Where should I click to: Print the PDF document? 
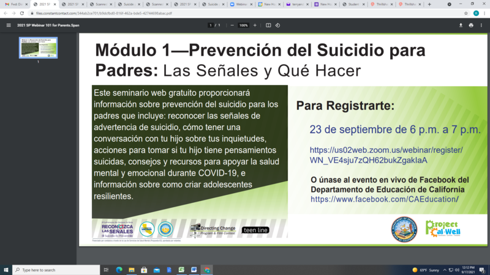471,25
